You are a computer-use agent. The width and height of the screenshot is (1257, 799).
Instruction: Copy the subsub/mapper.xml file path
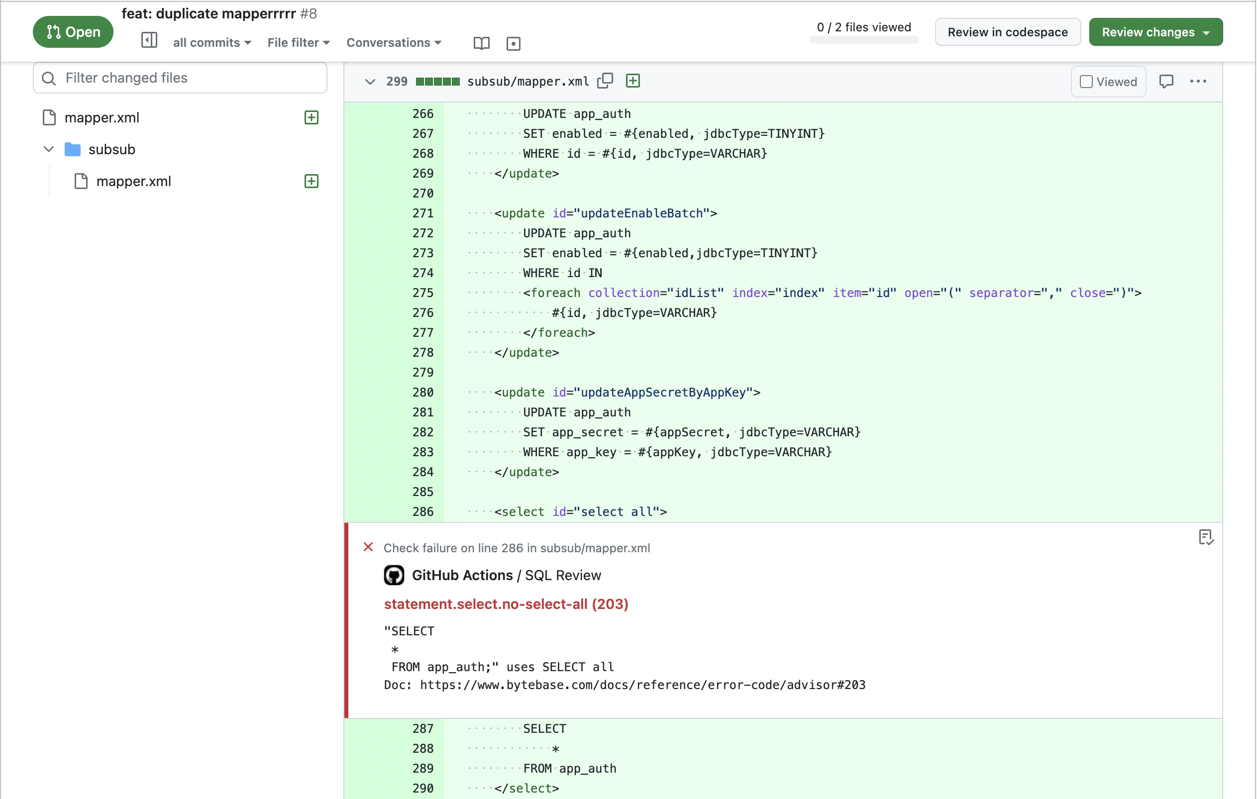tap(605, 81)
